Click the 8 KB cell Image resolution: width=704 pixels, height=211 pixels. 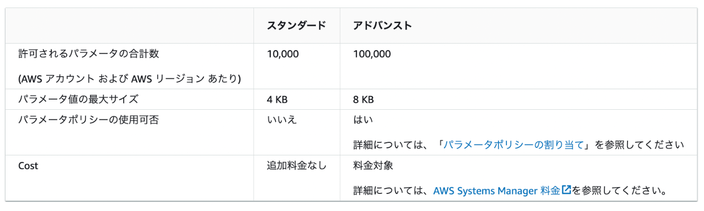(364, 99)
